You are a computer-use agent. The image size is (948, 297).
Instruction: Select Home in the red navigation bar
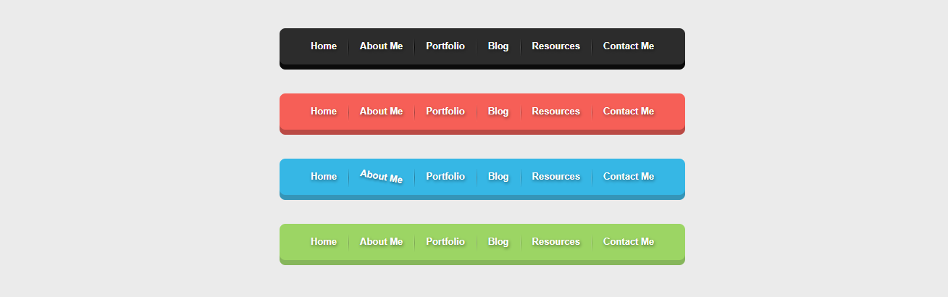coord(324,112)
